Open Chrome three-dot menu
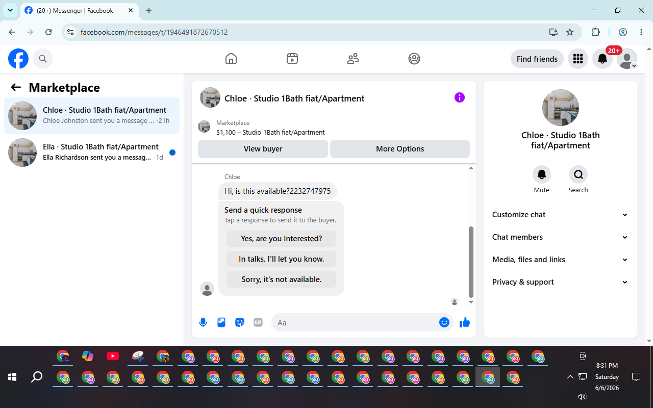The height and width of the screenshot is (408, 653). [x=641, y=32]
